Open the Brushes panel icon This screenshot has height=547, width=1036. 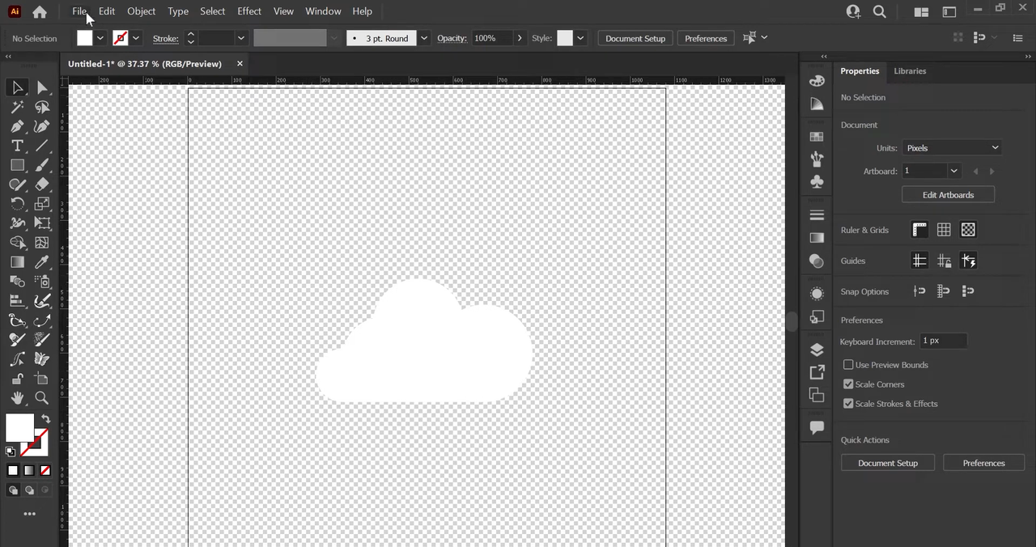(817, 159)
